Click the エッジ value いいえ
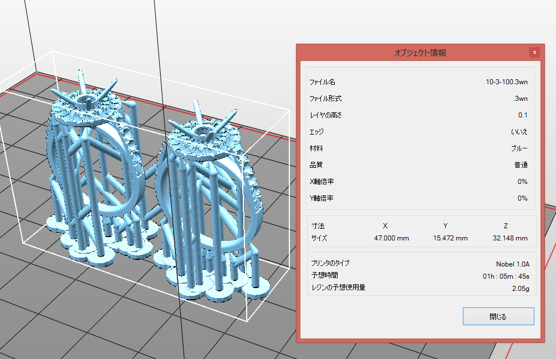Viewport: 556px width, 359px height. coord(519,132)
